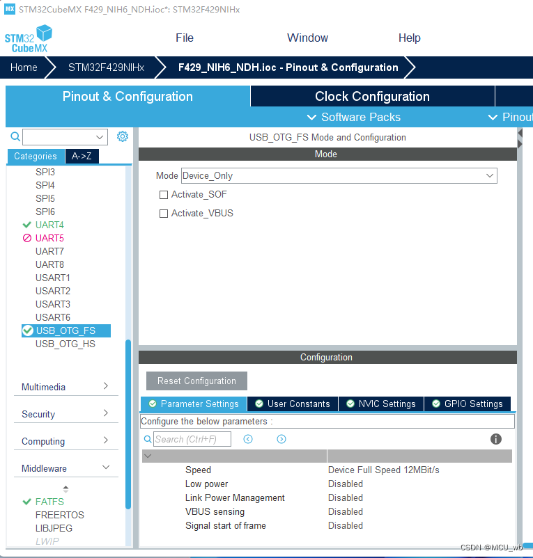Click the Low power Disabled value
The width and height of the screenshot is (533, 558).
coord(346,484)
